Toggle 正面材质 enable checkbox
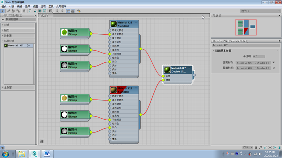282x158 pixels. (x=273, y=63)
